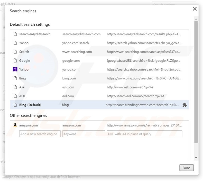Click the Done button
The height and width of the screenshot is (181, 203).
pyautogui.click(x=187, y=168)
